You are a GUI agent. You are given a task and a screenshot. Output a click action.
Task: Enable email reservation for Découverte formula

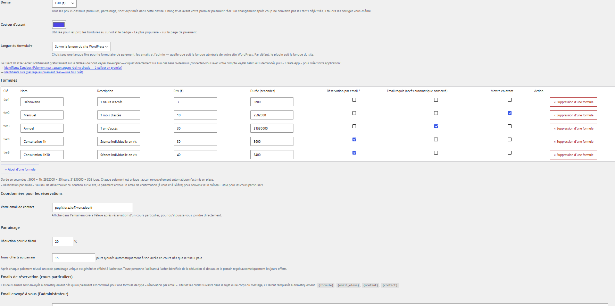pos(354,100)
